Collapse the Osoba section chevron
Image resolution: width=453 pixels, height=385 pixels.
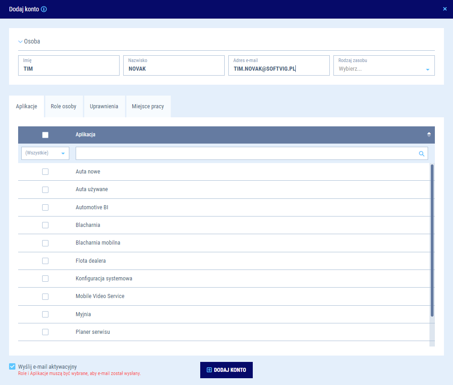click(x=20, y=42)
